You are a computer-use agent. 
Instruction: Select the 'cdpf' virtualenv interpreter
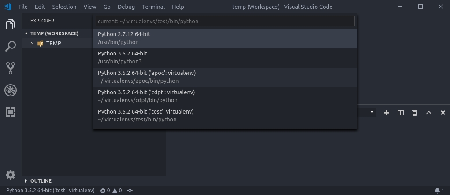225,97
